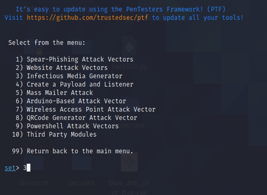Click the 'Select from the menu:' heading

[x=47, y=42]
